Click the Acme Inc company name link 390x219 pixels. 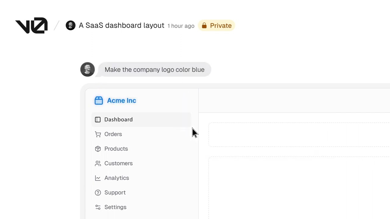(x=122, y=101)
